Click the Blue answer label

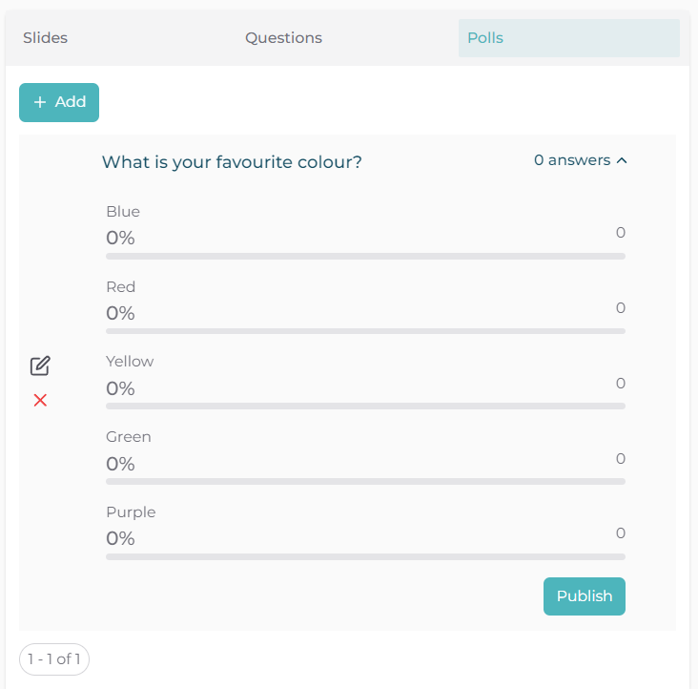[123, 212]
